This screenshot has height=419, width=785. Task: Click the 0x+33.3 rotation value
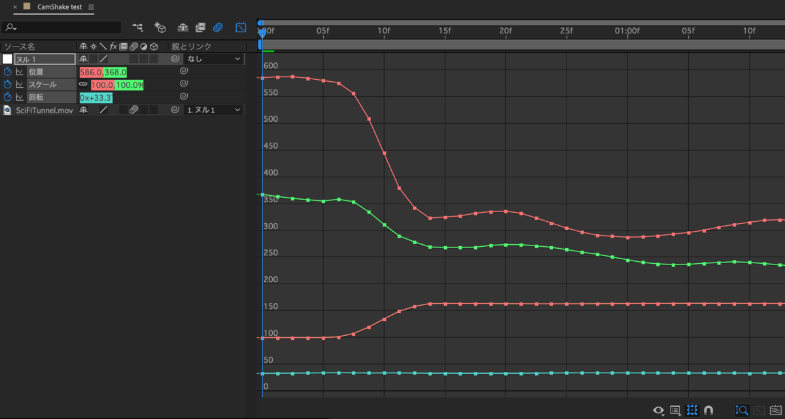click(x=96, y=98)
